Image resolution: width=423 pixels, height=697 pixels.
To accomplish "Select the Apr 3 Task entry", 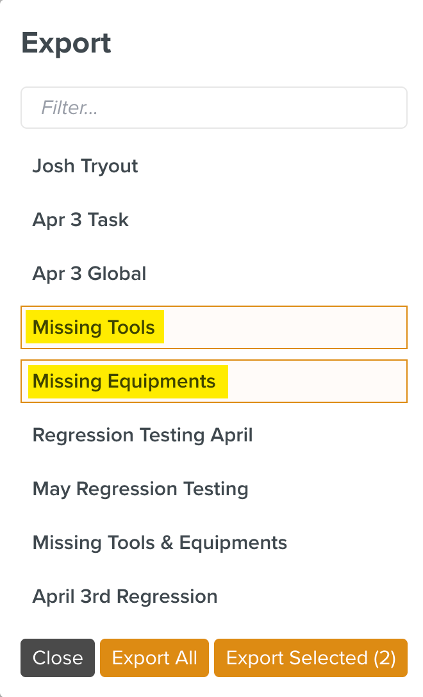I will [81, 220].
